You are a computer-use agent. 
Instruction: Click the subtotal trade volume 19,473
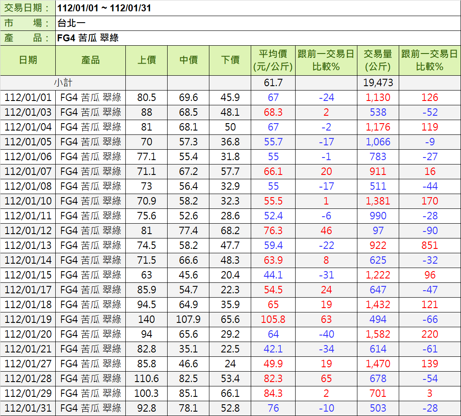[378, 83]
